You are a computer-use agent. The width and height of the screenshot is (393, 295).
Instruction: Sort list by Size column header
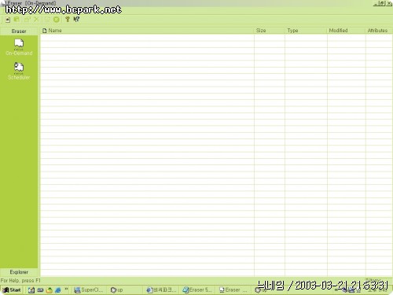click(270, 31)
